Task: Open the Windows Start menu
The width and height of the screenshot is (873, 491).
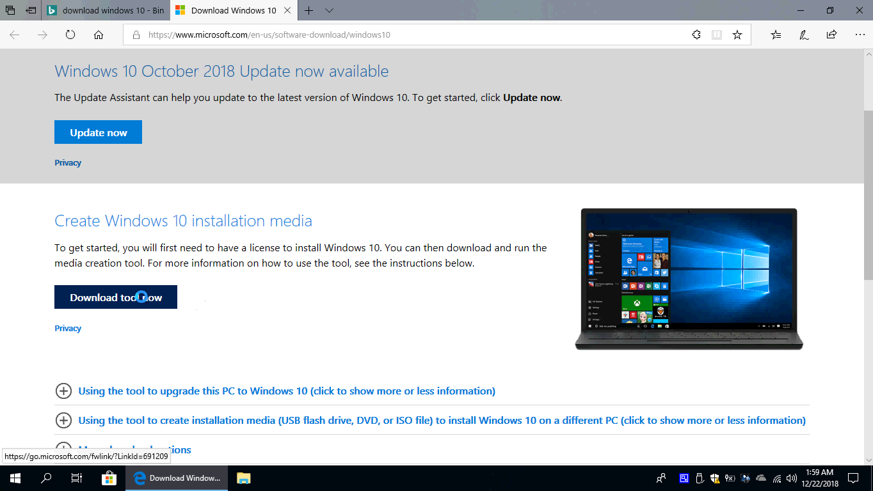Action: coord(15,478)
